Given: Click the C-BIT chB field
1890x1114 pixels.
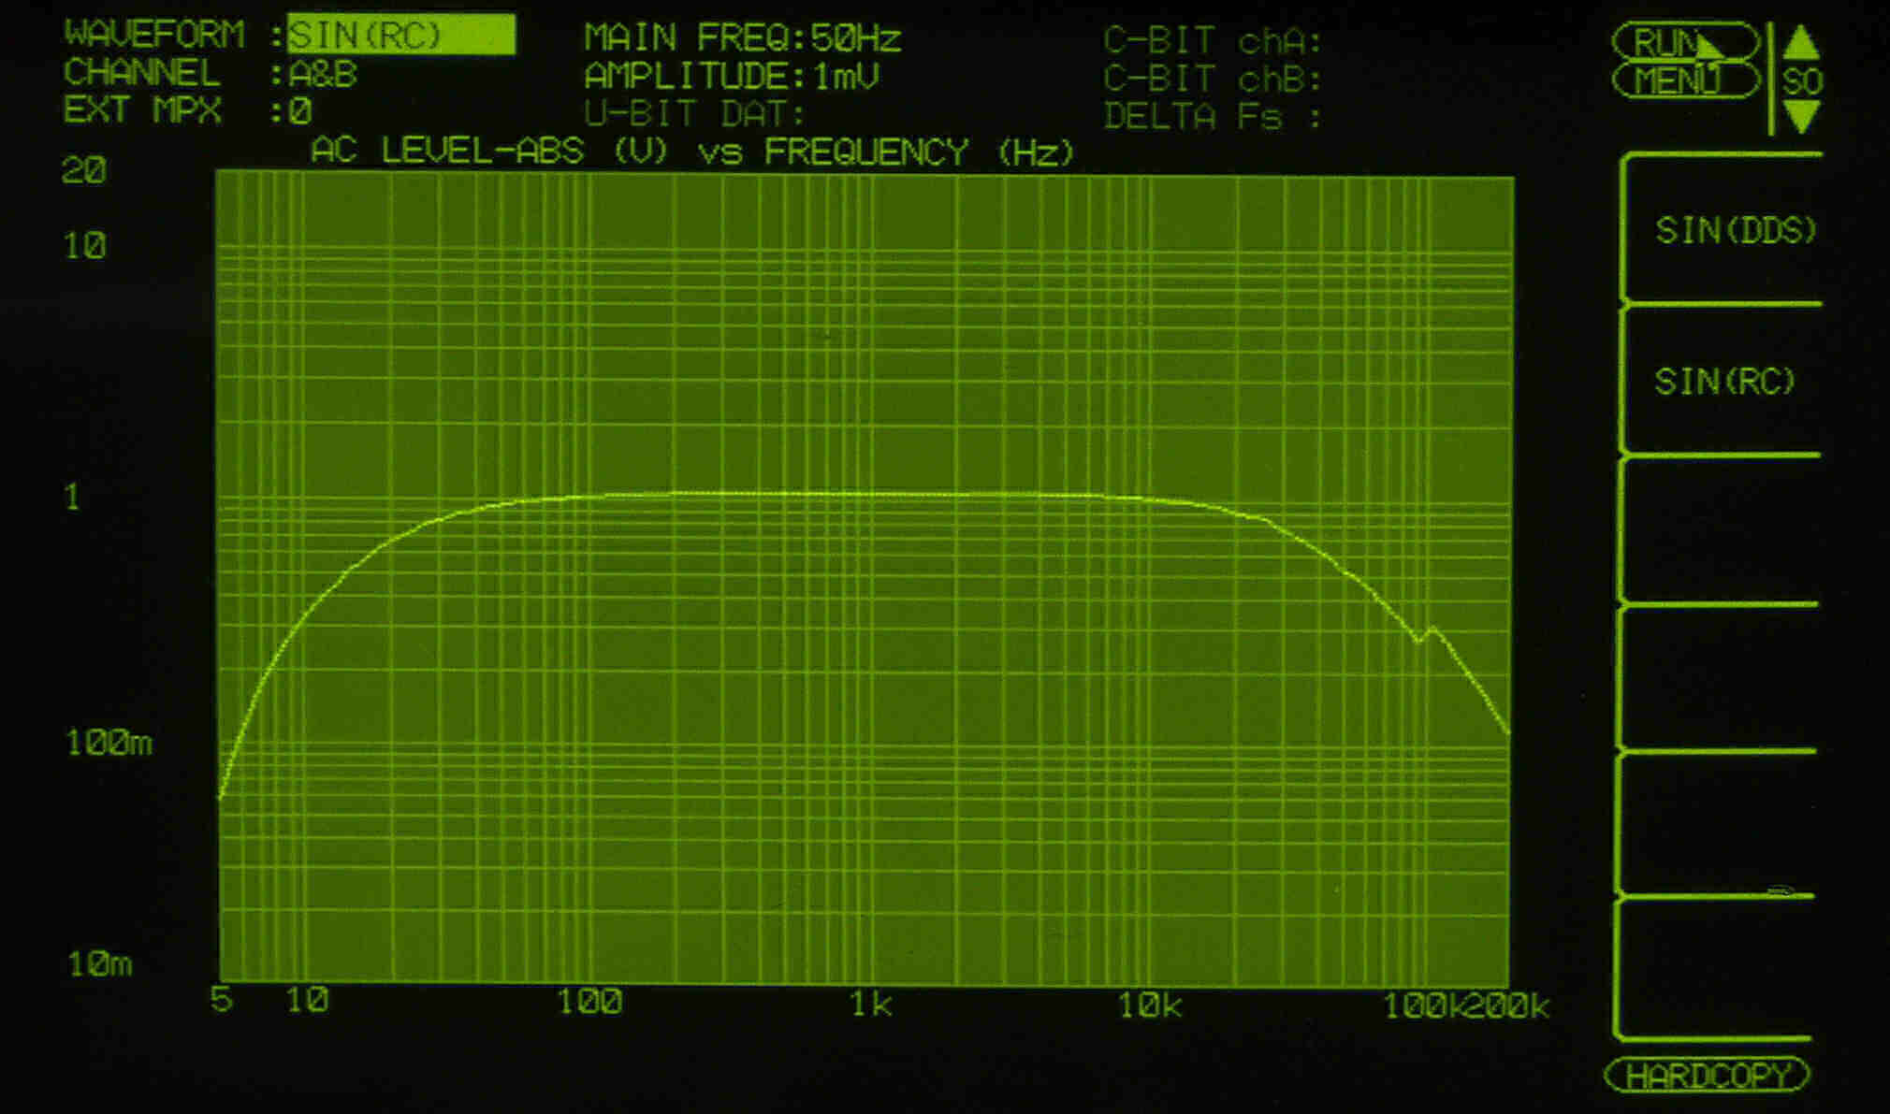Looking at the screenshot, I should pyautogui.click(x=1212, y=80).
